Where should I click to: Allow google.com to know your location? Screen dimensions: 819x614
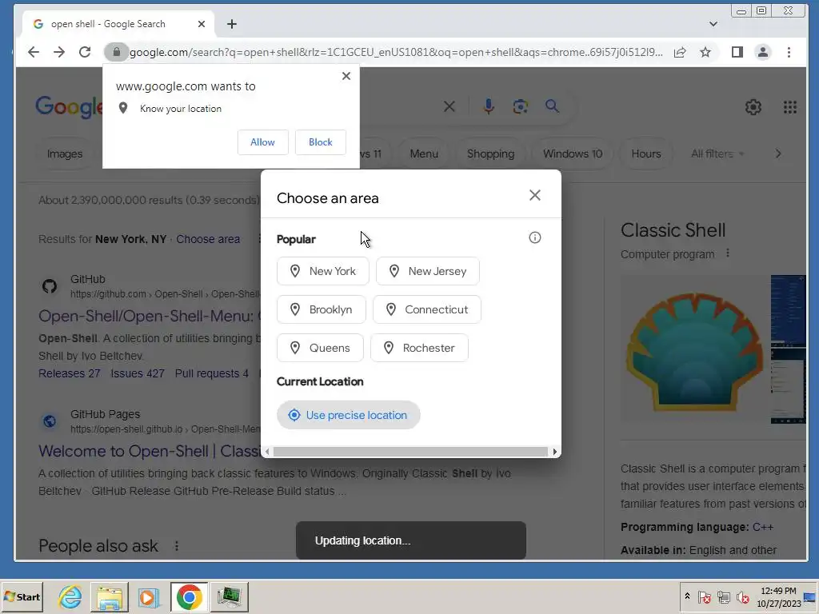(x=262, y=142)
